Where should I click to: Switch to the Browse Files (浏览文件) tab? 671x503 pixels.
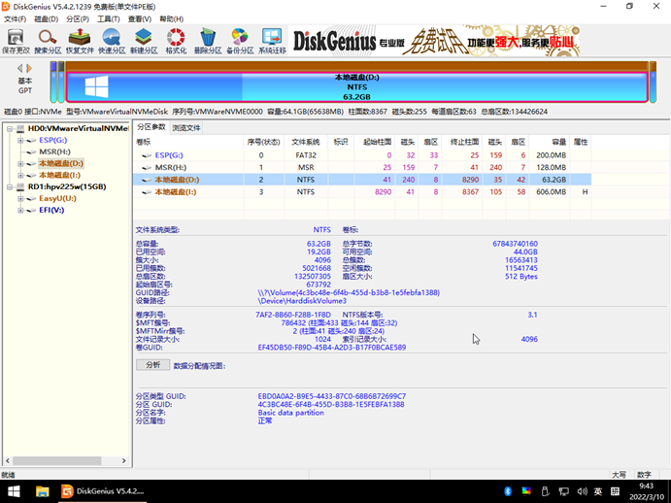point(186,127)
